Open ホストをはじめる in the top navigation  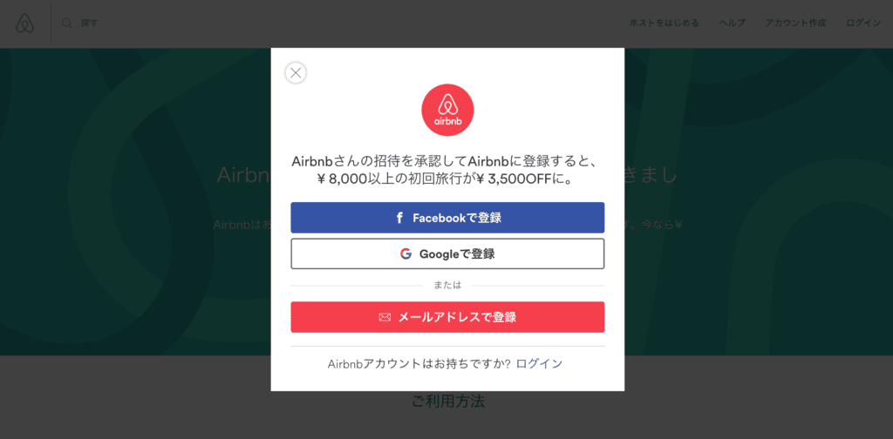664,24
